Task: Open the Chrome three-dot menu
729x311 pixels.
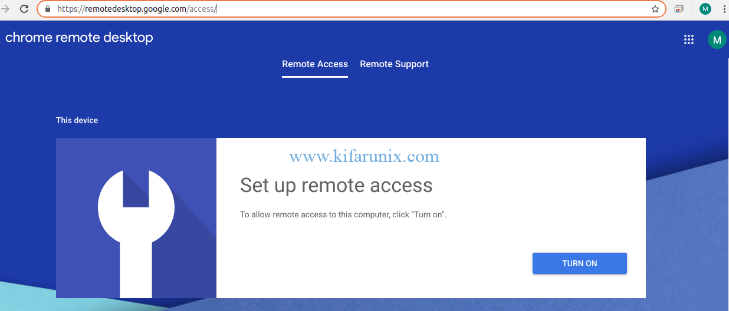Action: pos(724,9)
